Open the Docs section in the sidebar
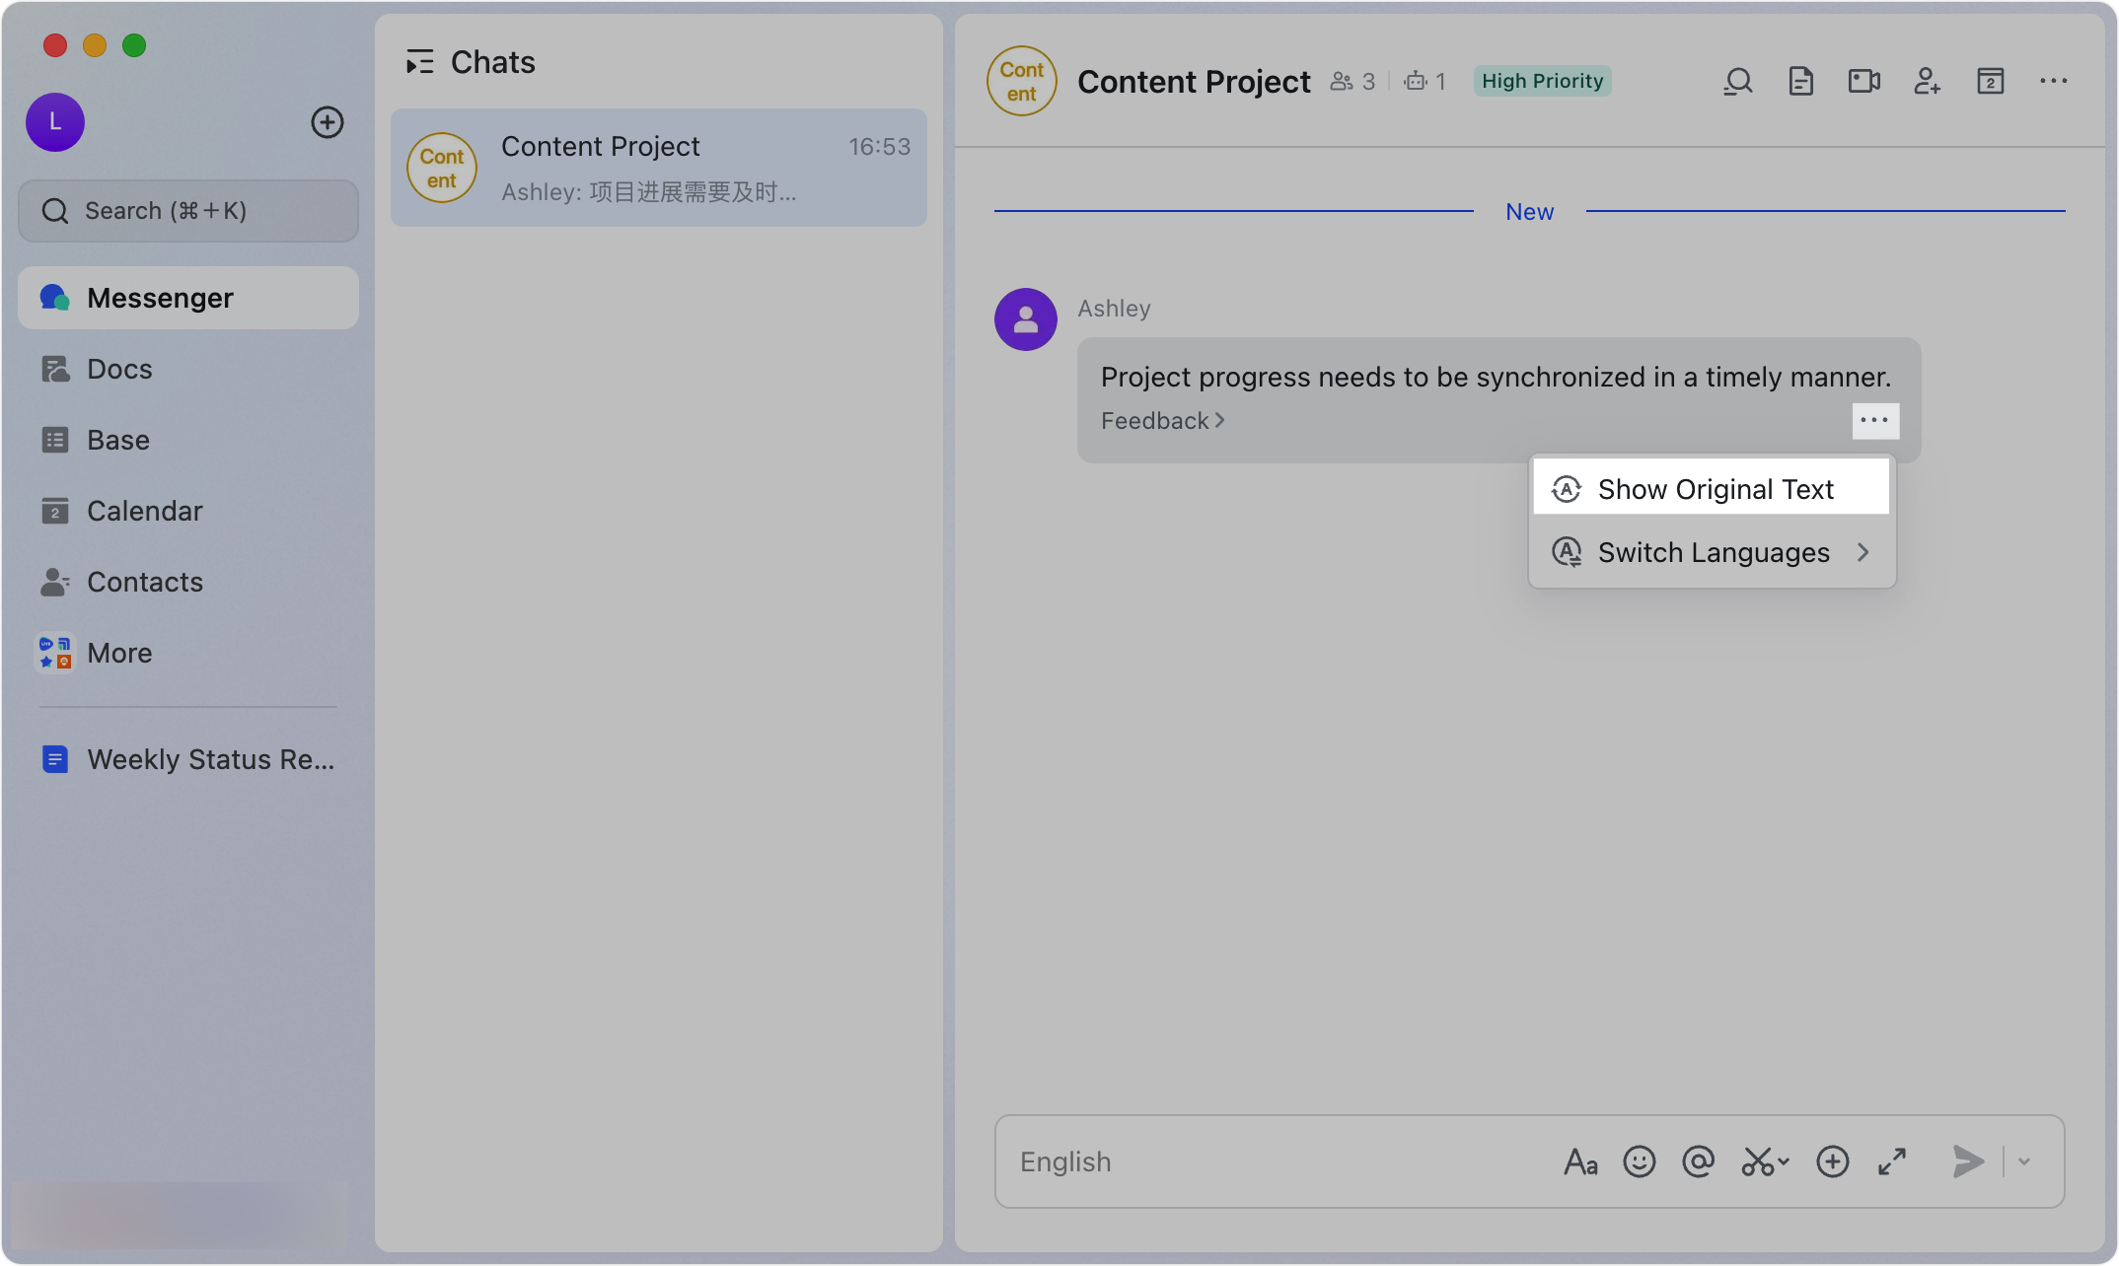Image resolution: width=2119 pixels, height=1266 pixels. coord(120,368)
